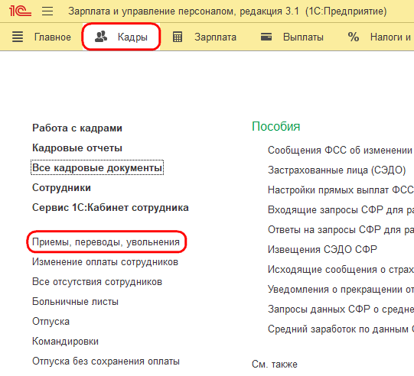Open the Отпуска journal

51,322
